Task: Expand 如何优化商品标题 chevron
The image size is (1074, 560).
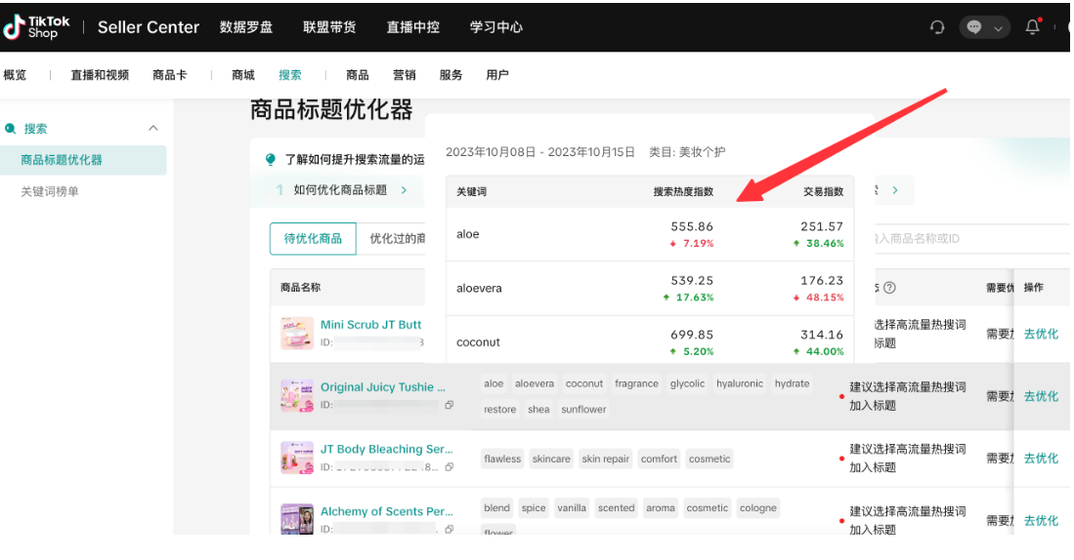Action: (405, 190)
